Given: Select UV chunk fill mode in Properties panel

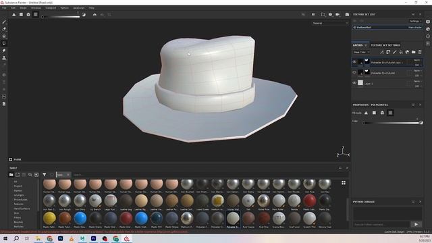Looking at the screenshot, I should (390, 113).
